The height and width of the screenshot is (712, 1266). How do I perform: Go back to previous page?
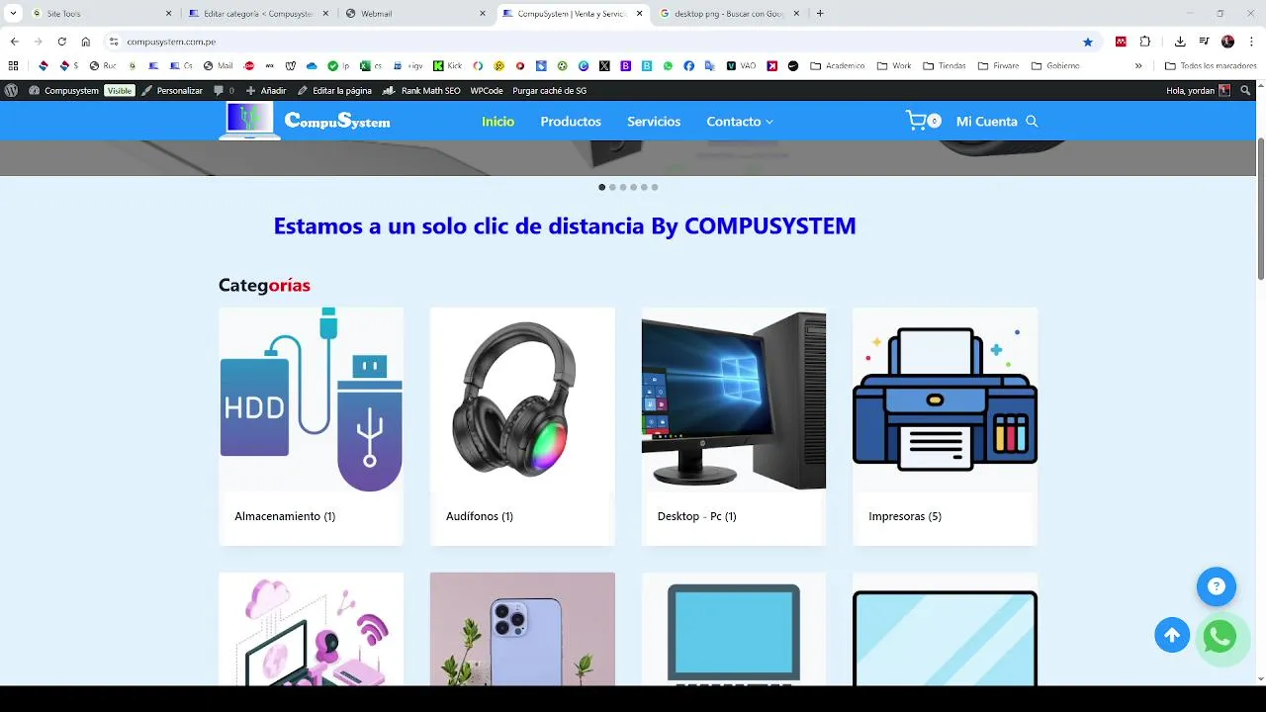click(x=14, y=42)
